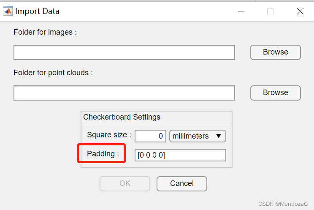Expand units list via the black triangle arrow
Image resolution: width=314 pixels, height=210 pixels.
(x=219, y=136)
